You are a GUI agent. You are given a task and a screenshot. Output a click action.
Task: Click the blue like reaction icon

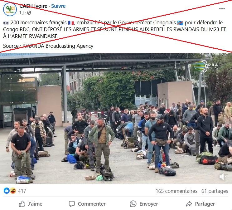7,191
